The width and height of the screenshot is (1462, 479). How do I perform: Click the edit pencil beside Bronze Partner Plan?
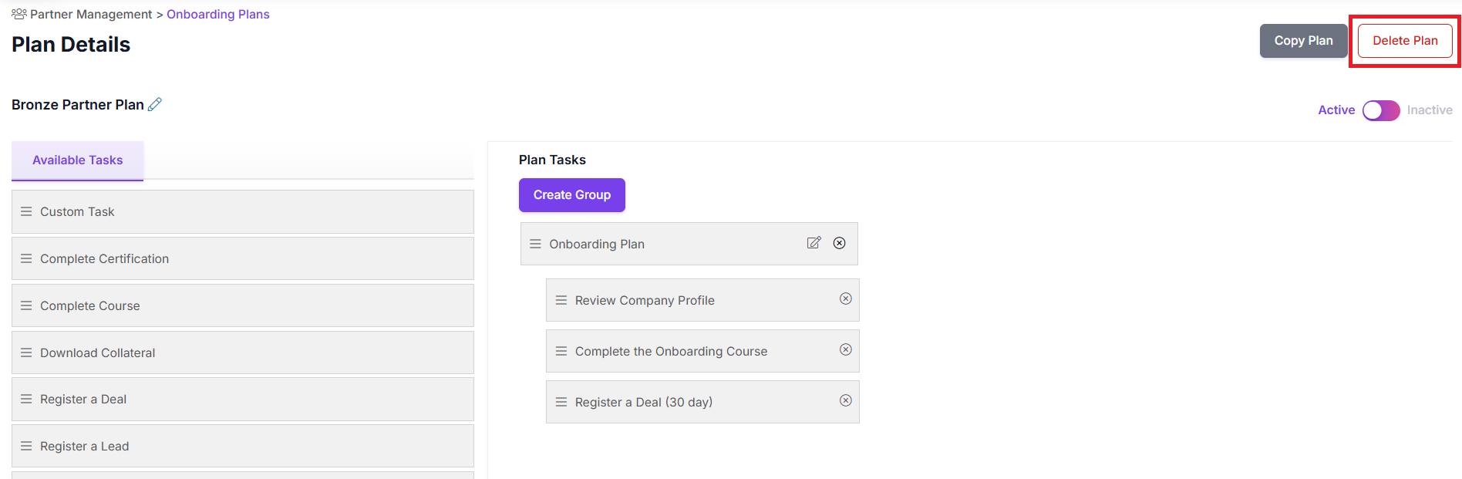[x=155, y=103]
